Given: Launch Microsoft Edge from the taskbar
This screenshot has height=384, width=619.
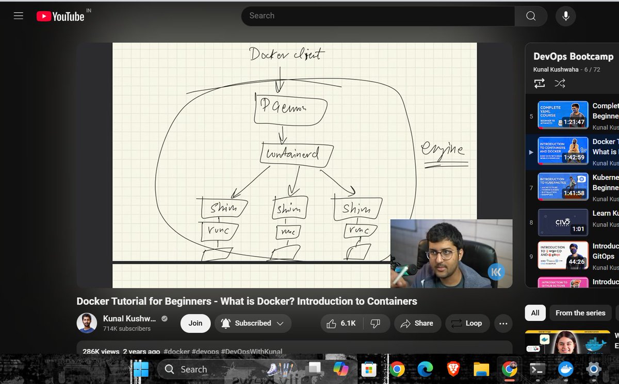Looking at the screenshot, I should (x=425, y=369).
